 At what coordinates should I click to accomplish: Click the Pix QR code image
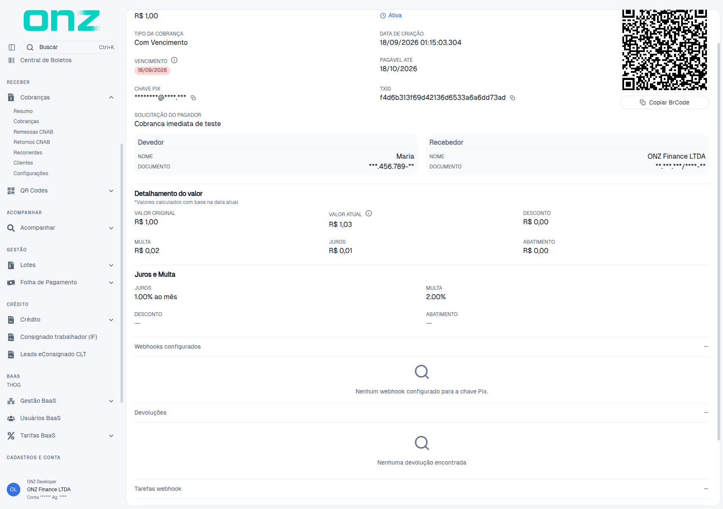coord(664,50)
